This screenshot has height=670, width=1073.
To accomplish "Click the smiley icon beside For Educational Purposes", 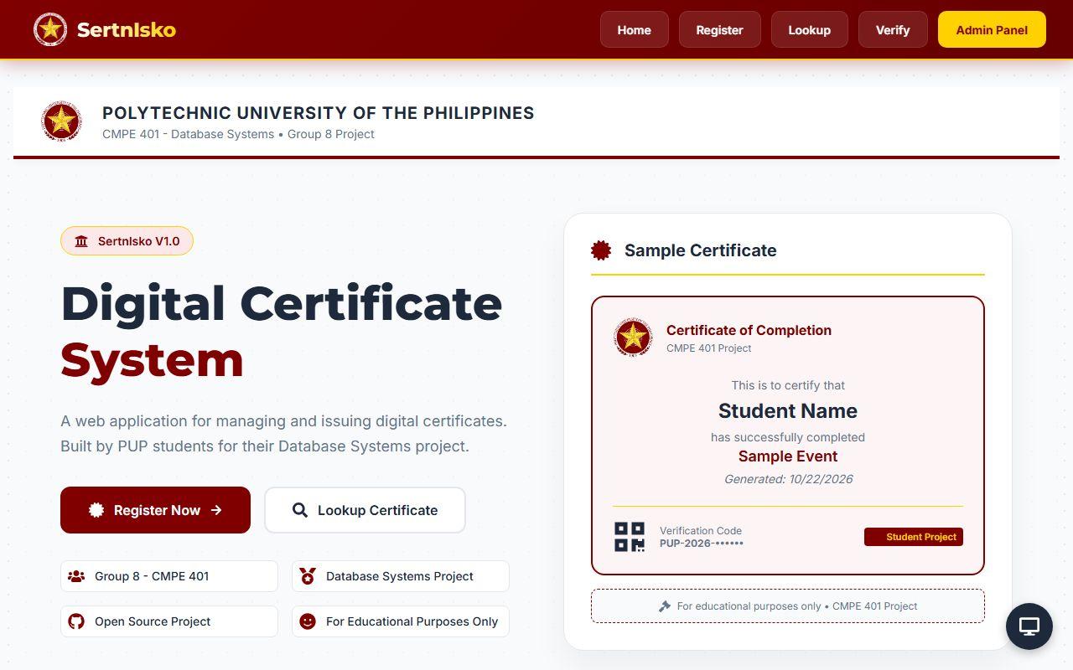I will 308,621.
